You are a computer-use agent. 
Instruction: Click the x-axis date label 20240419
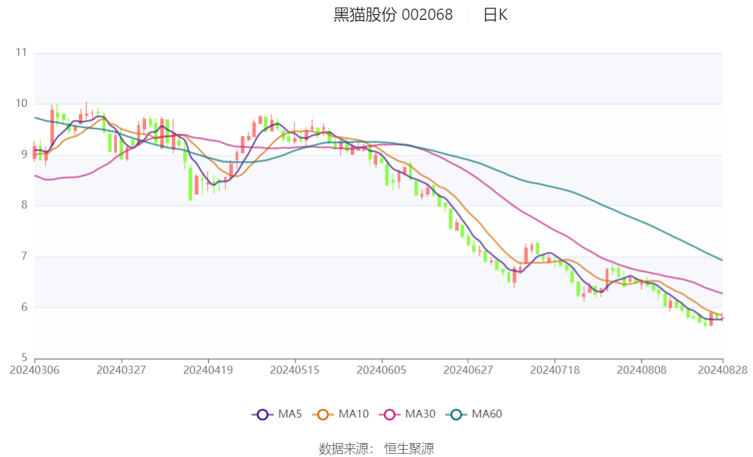[x=208, y=370]
